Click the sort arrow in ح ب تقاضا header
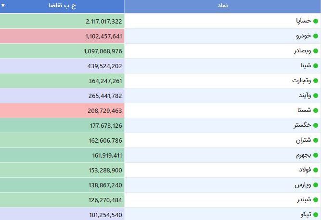This screenshot has width=321, height=220. point(3,5)
